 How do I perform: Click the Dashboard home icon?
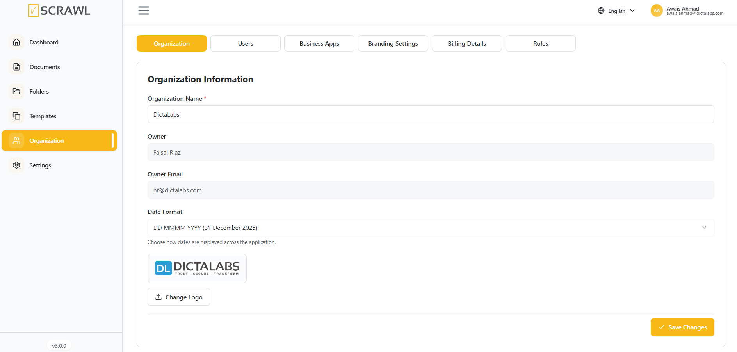[x=16, y=42]
